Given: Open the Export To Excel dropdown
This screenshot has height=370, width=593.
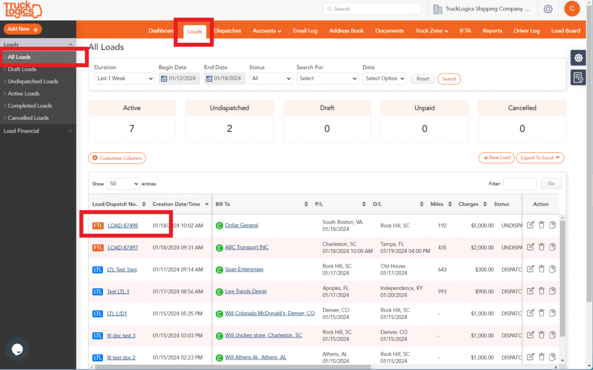Looking at the screenshot, I should point(540,157).
